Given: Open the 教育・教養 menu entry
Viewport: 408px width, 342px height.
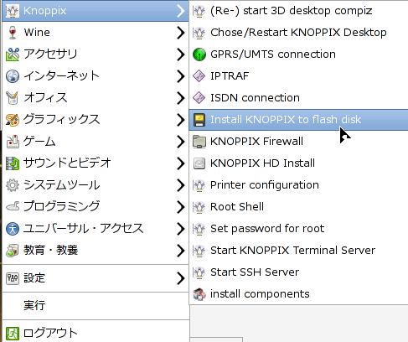Looking at the screenshot, I should 96,251.
